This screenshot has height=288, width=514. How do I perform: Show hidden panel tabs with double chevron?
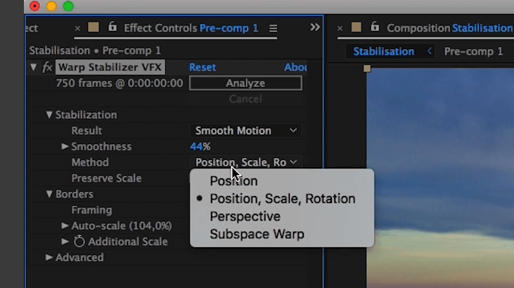[315, 27]
